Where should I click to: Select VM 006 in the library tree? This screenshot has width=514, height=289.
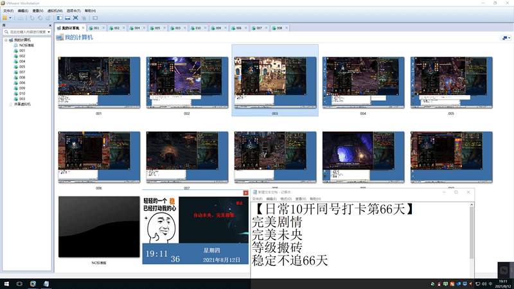20,83
